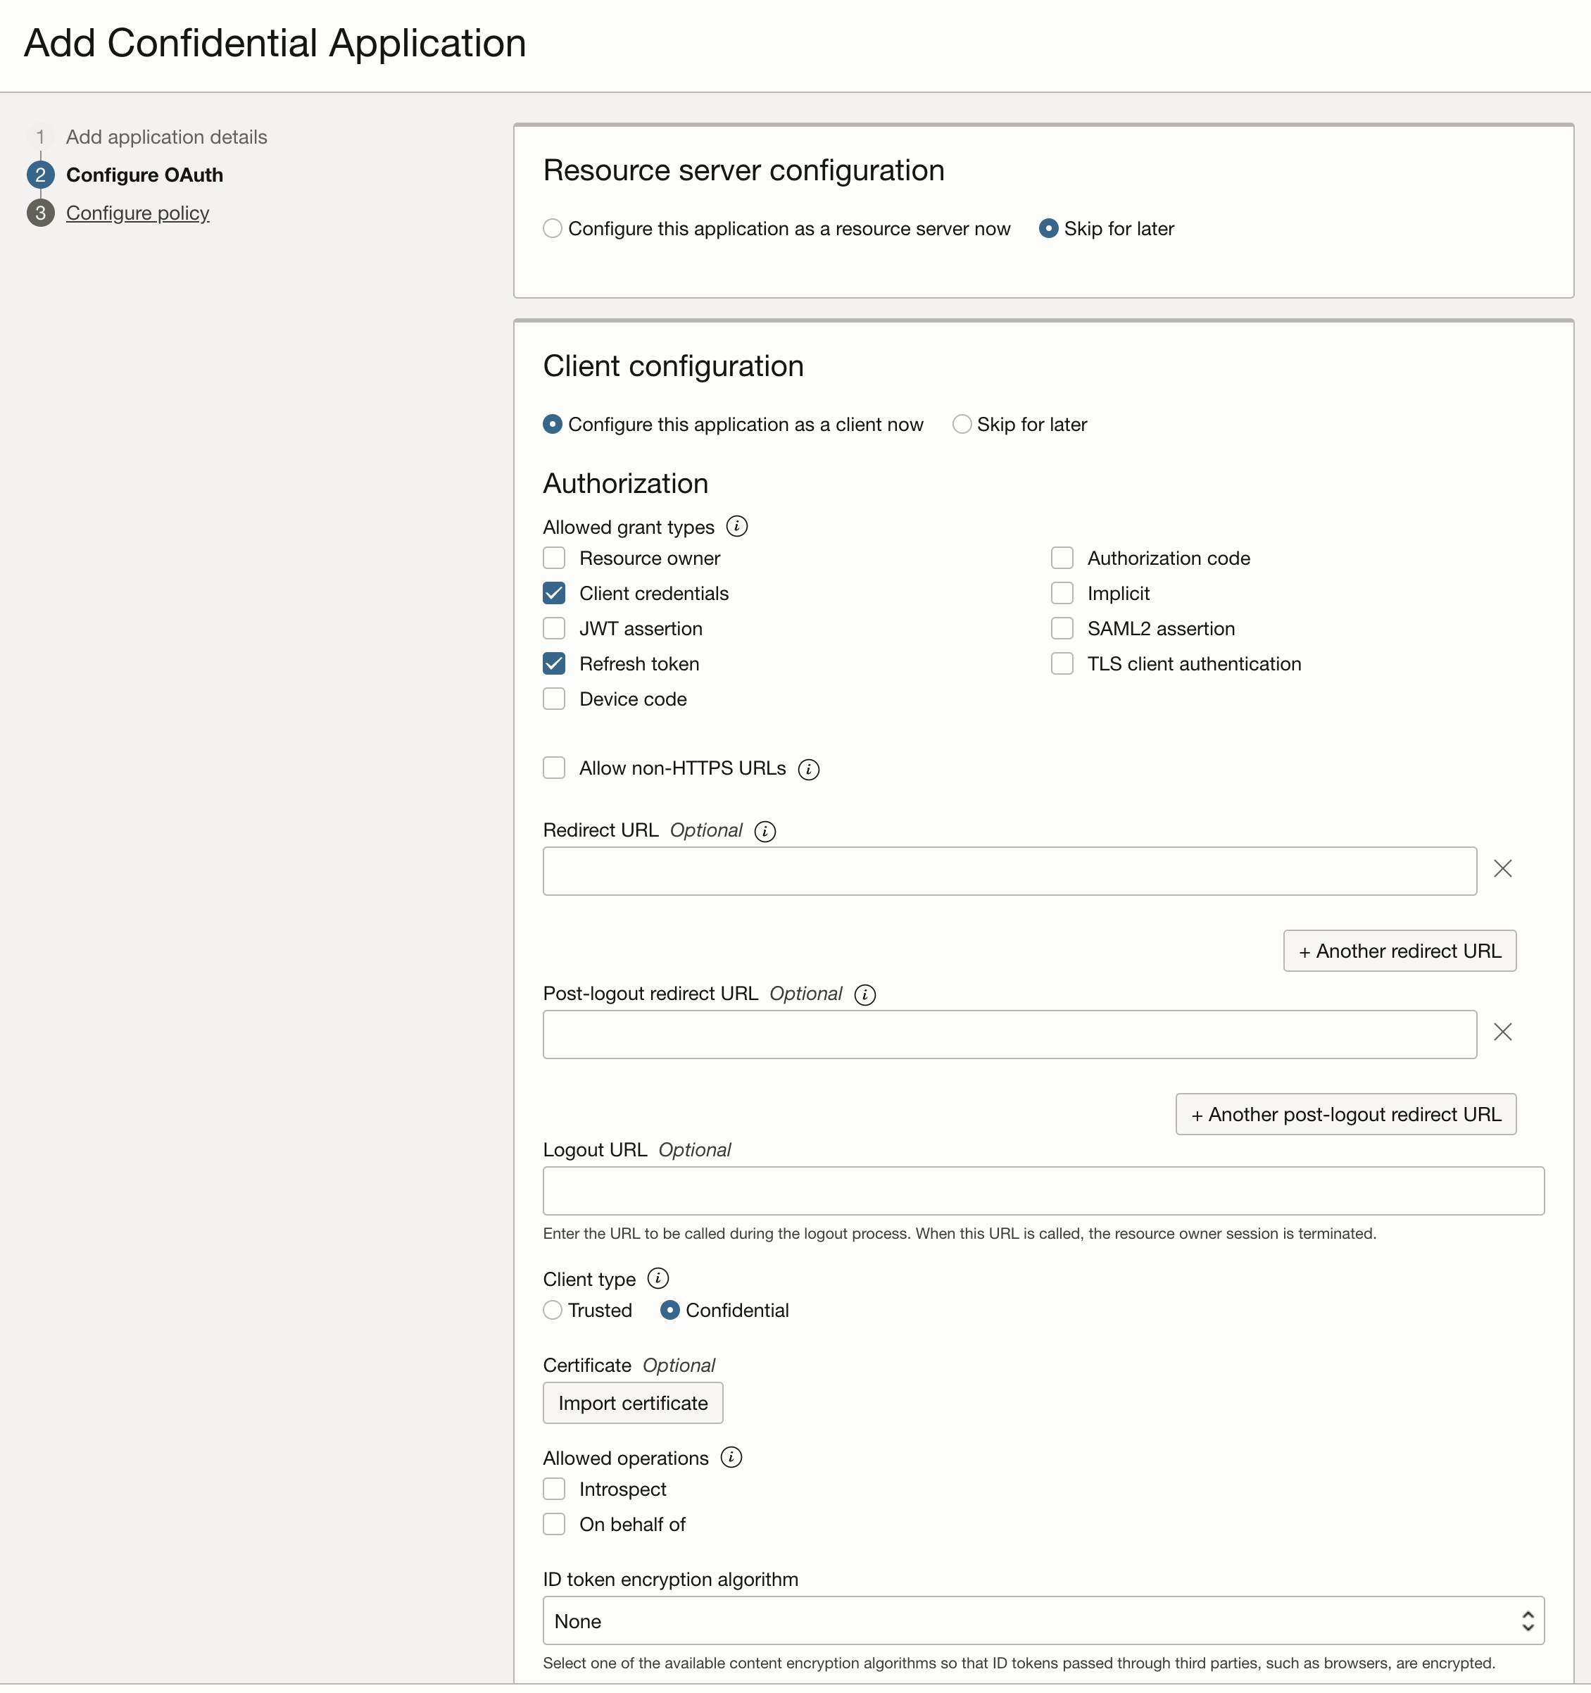This screenshot has width=1591, height=1693.
Task: Open the Redirect URL info tooltip icon
Action: (x=765, y=831)
